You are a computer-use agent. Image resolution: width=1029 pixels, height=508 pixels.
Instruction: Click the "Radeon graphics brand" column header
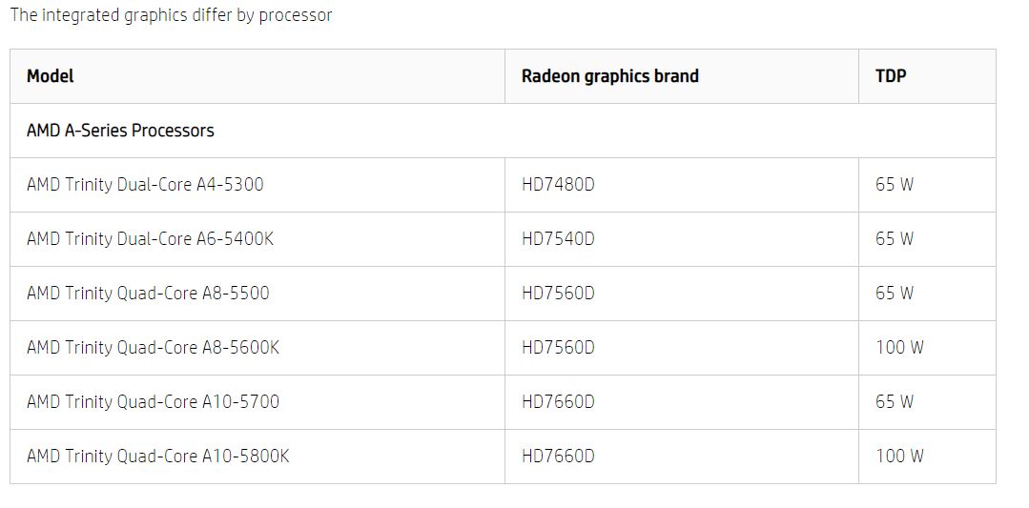click(609, 76)
